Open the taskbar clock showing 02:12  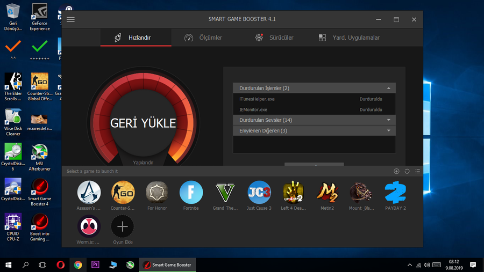click(x=454, y=265)
